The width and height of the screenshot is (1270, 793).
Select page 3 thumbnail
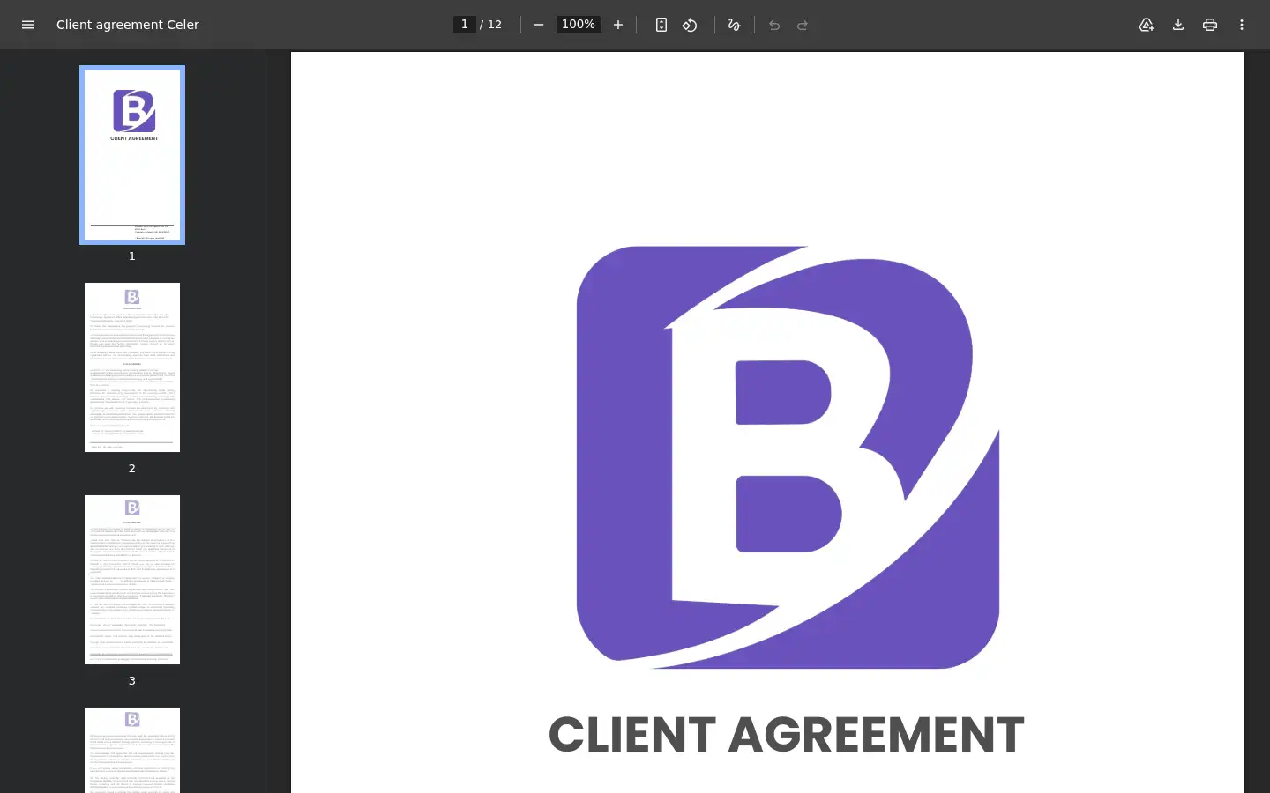click(132, 580)
